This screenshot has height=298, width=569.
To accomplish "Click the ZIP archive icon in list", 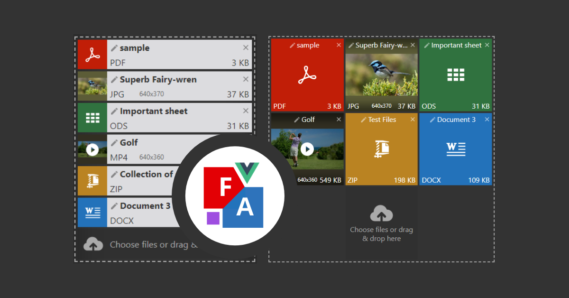I will coord(92,181).
